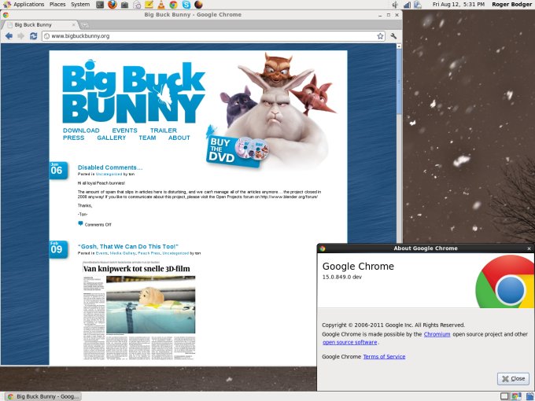Open the ABOUT page link
535x401 pixels.
pos(179,138)
